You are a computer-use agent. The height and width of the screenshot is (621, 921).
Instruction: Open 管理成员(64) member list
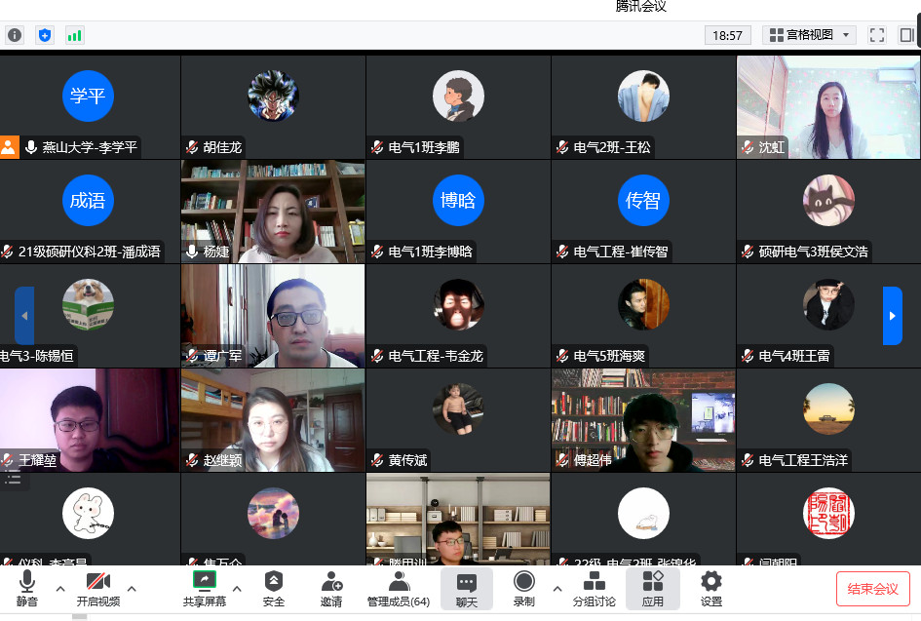[398, 589]
